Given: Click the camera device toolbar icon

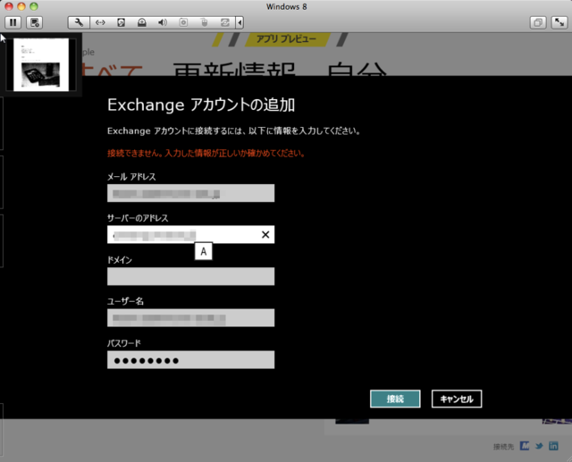Looking at the screenshot, I should pyautogui.click(x=183, y=22).
